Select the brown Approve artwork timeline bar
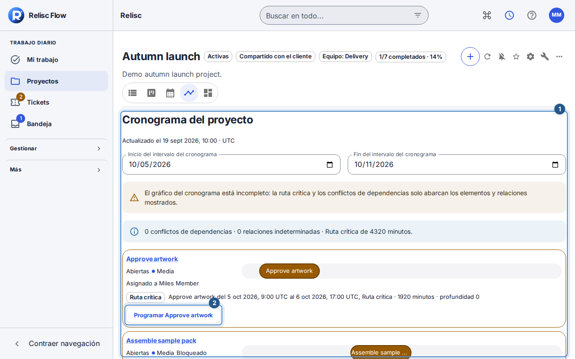 tap(289, 271)
